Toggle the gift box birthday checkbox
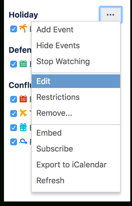The image size is (132, 206). pyautogui.click(x=14, y=128)
